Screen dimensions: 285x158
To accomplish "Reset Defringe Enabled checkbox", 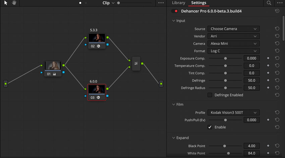I will point(277,95).
